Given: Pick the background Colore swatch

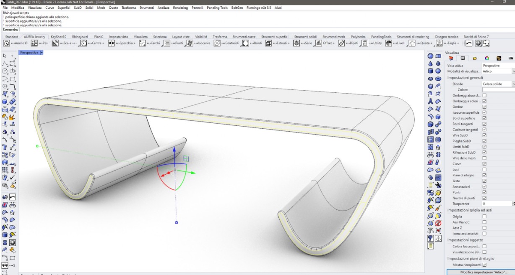Looking at the screenshot, I should click(x=499, y=90).
